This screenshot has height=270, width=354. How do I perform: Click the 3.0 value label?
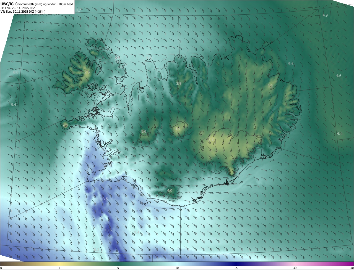270,86
